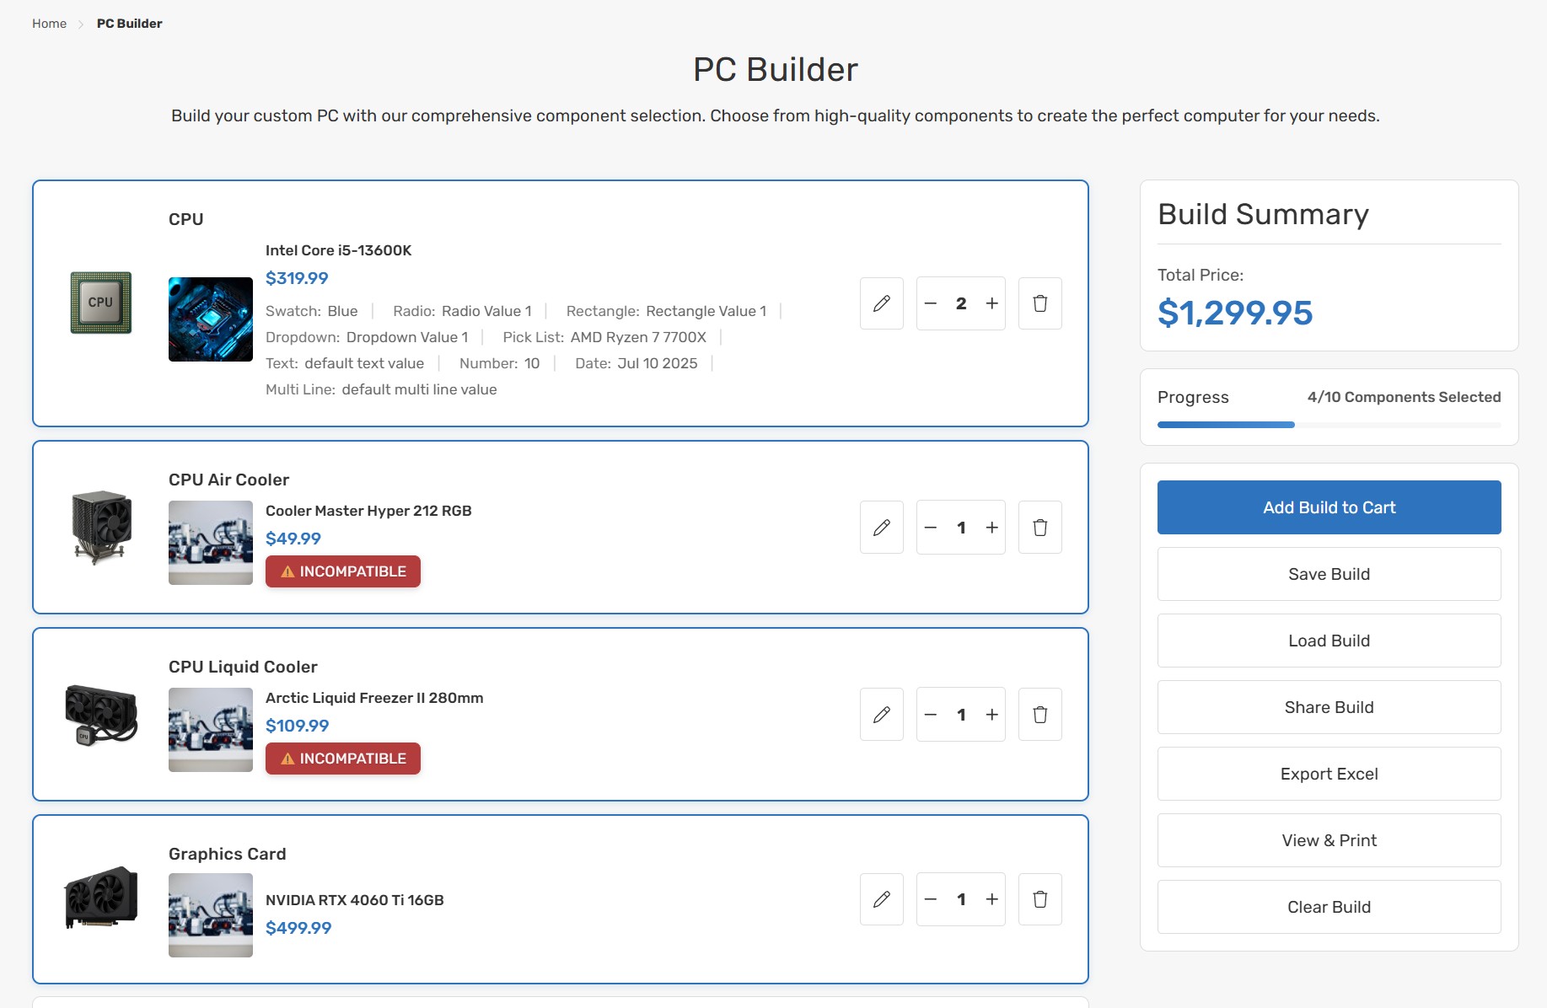Click Save Build button
1547x1008 pixels.
point(1329,574)
